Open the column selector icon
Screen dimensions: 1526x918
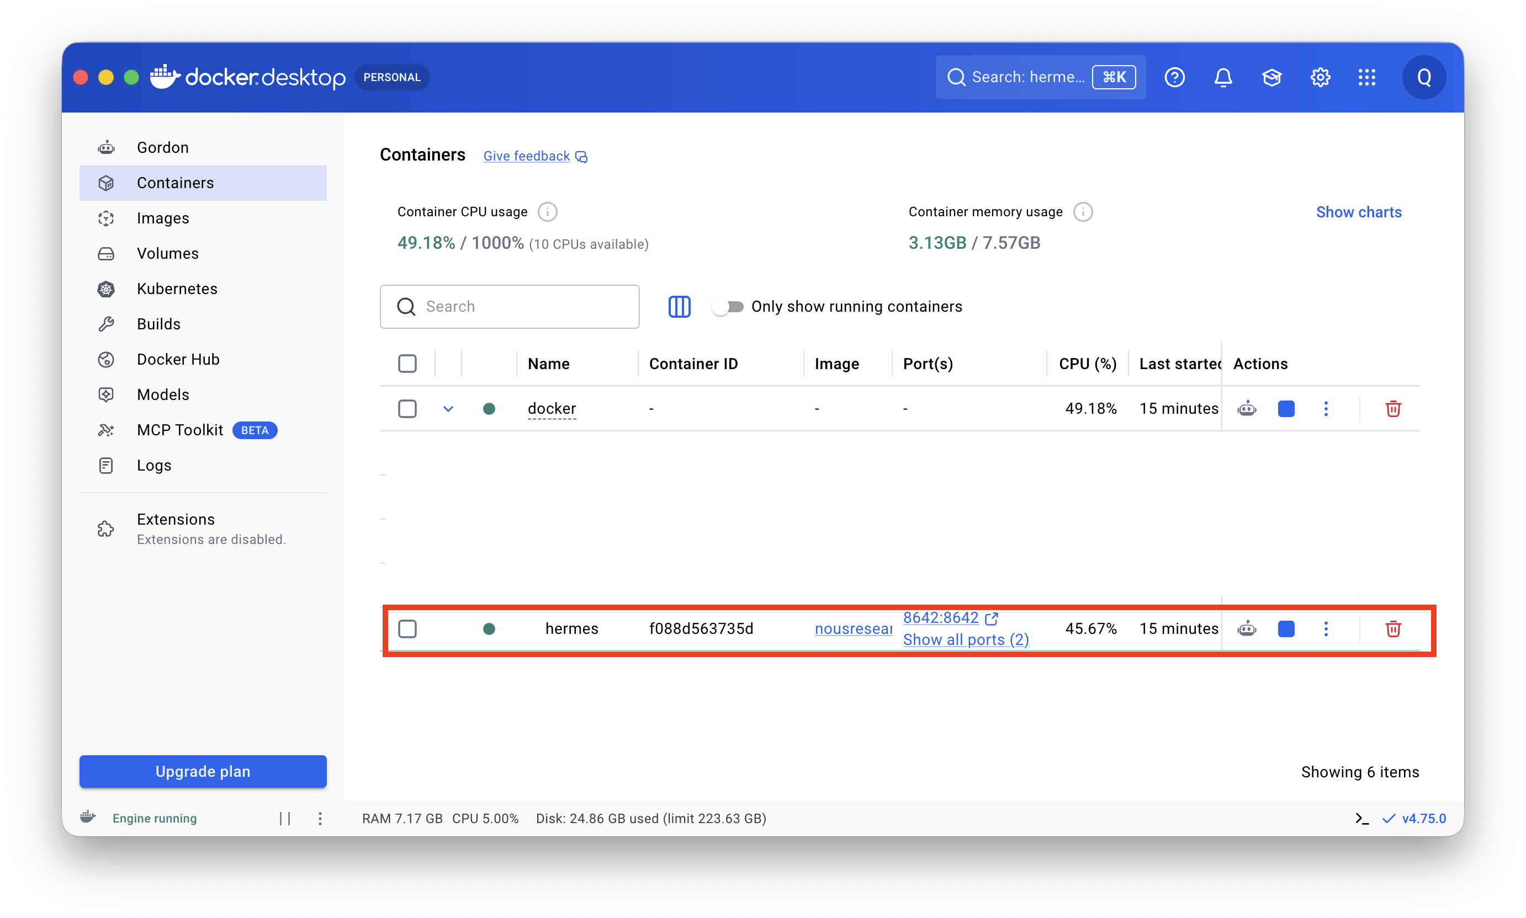pyautogui.click(x=679, y=306)
